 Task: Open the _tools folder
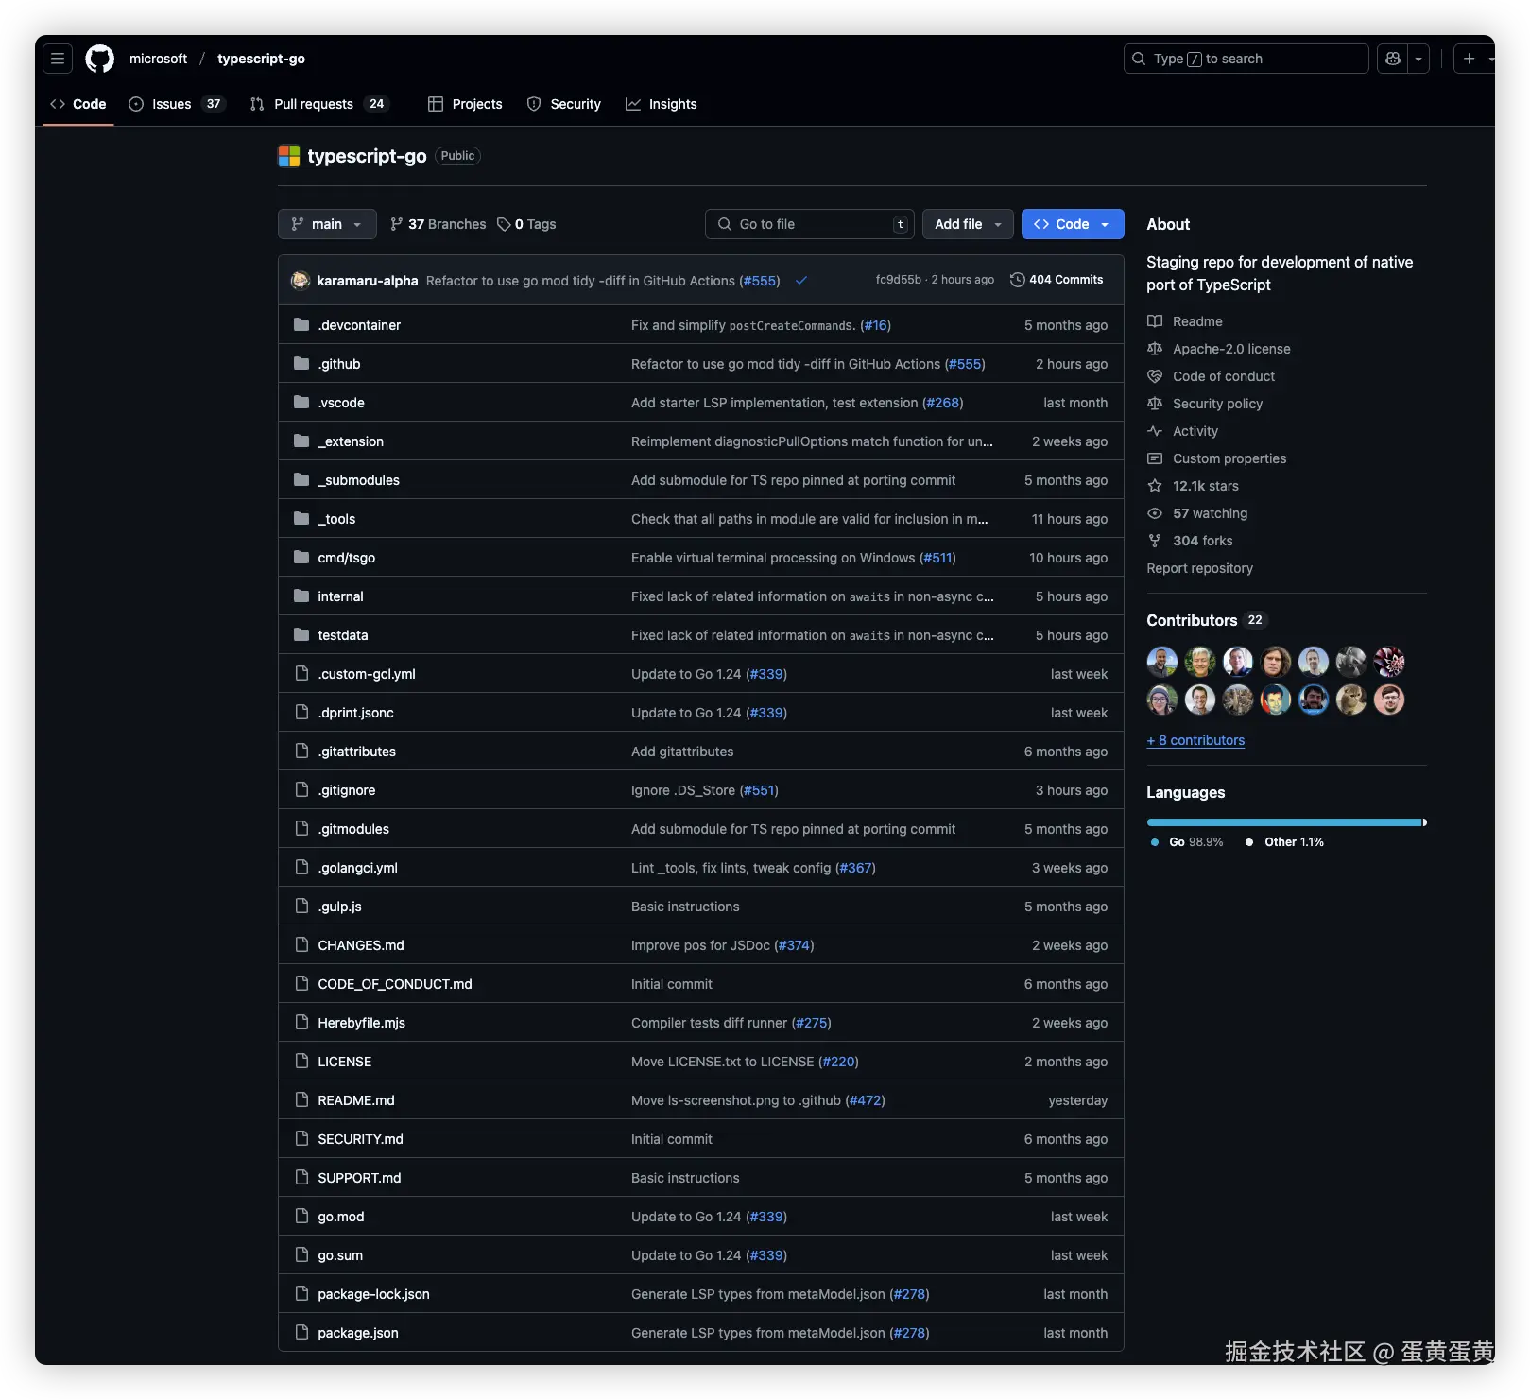[336, 519]
